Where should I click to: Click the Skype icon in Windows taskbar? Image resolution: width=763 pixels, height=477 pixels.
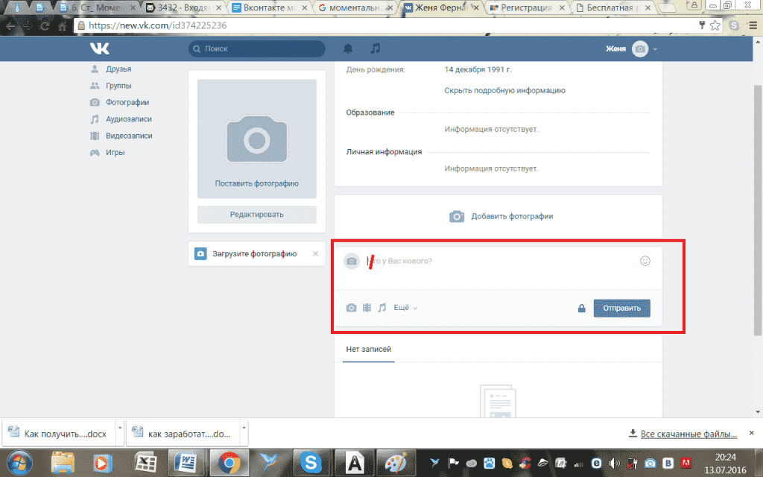pos(309,463)
